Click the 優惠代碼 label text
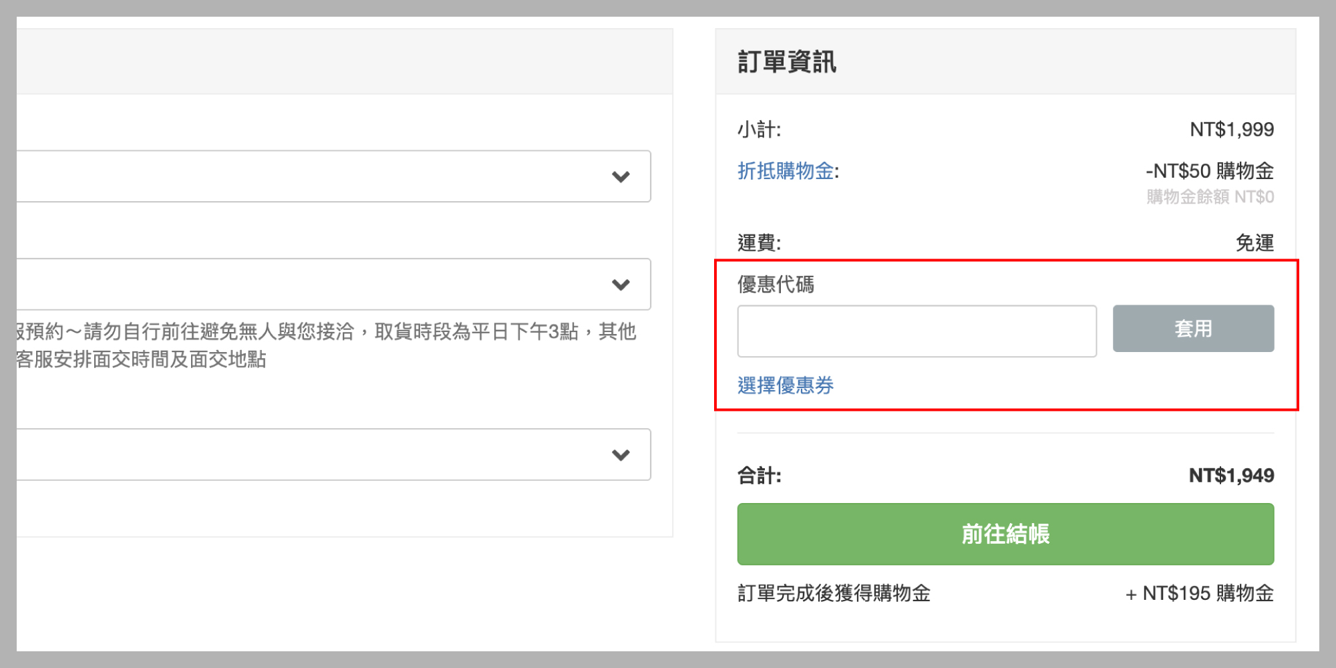Image resolution: width=1336 pixels, height=668 pixels. (776, 285)
